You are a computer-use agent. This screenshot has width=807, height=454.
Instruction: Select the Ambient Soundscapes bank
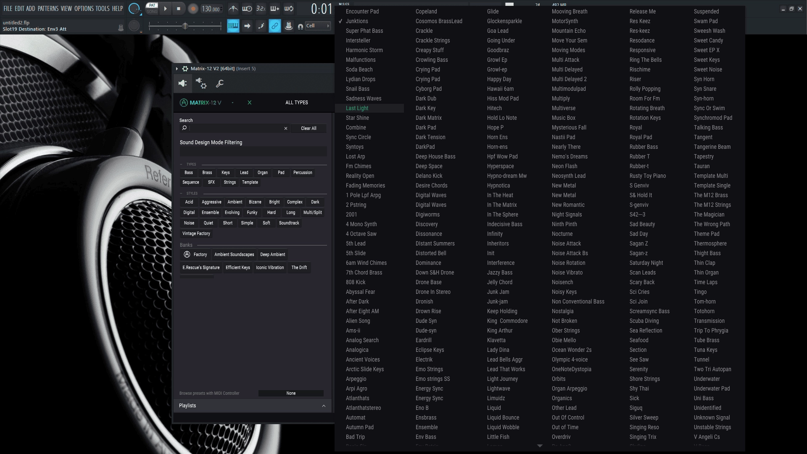point(234,254)
